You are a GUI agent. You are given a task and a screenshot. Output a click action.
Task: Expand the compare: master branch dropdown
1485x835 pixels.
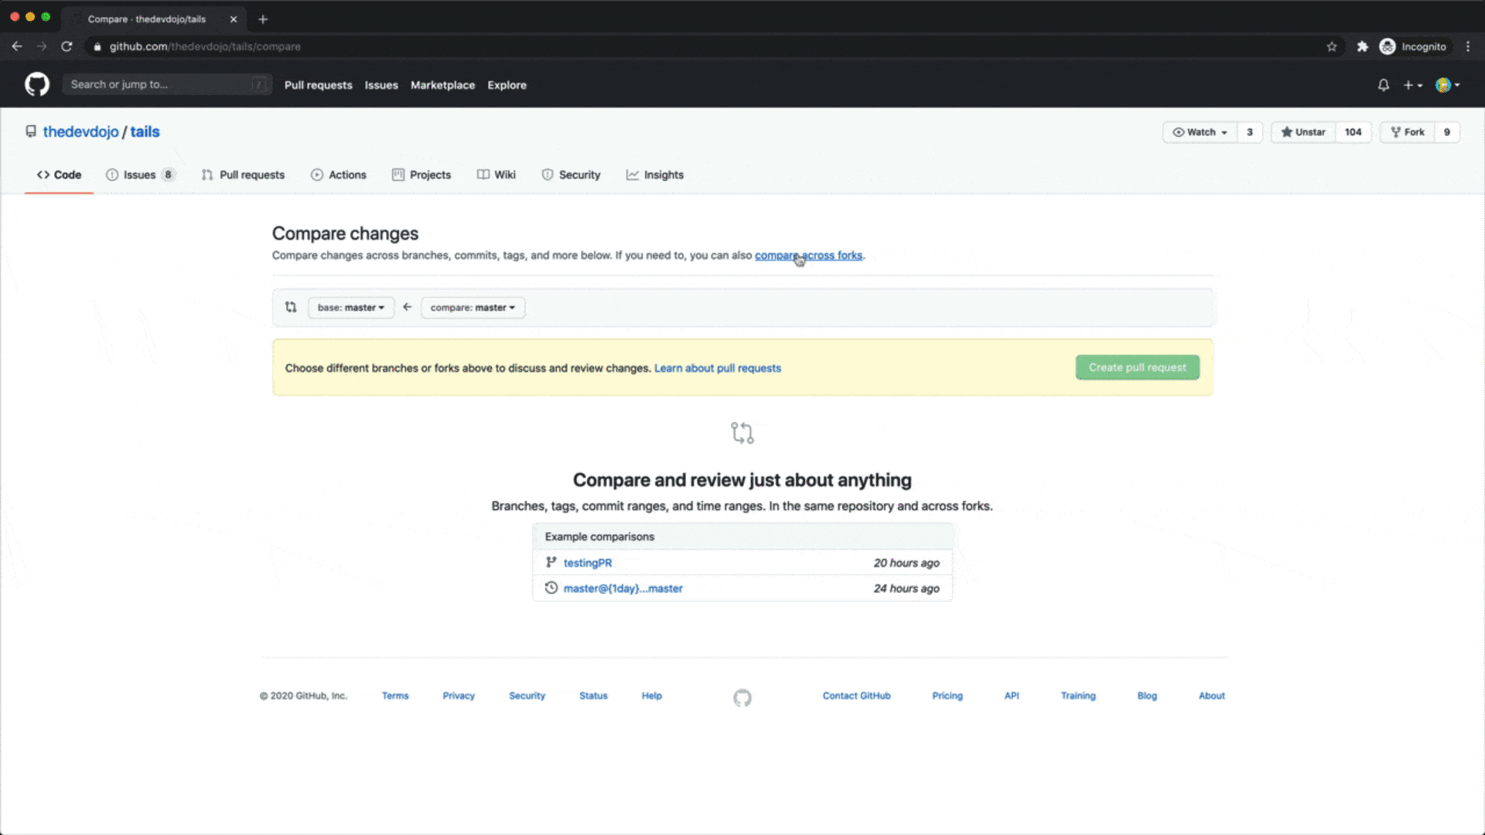473,308
